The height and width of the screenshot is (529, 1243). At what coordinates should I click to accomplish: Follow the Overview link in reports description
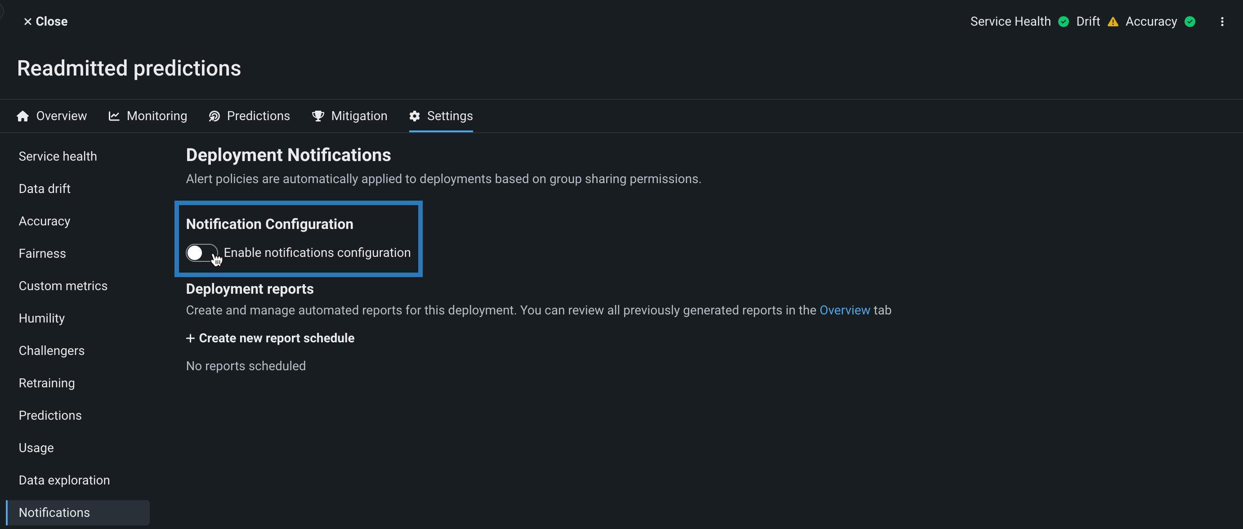[844, 310]
